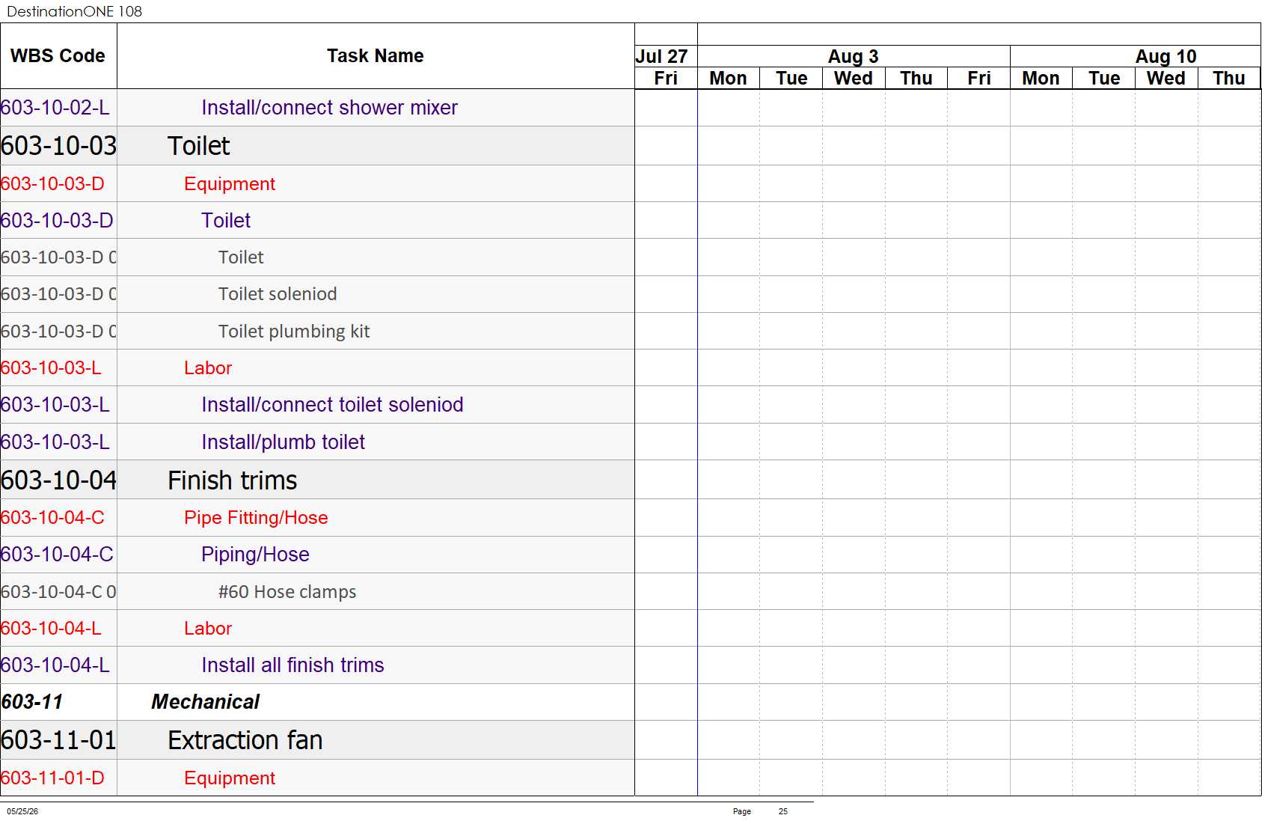Click the 05/25/26 date in footer
The image size is (1262, 821).
[22, 811]
